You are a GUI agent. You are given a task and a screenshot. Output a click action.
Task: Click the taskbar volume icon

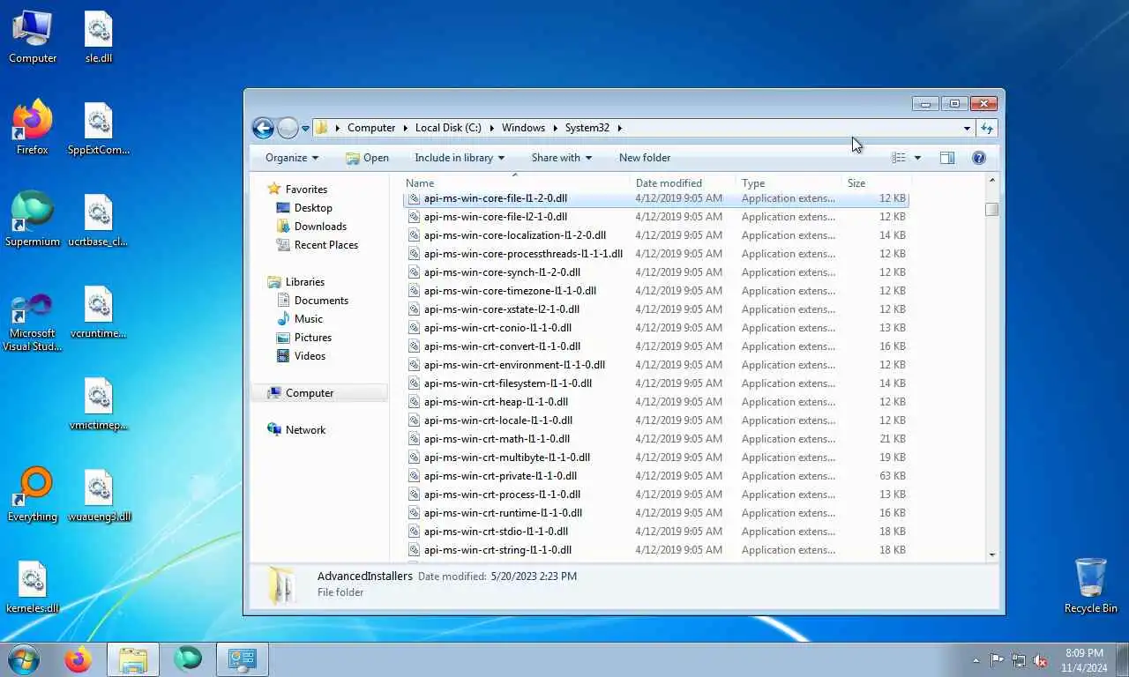pyautogui.click(x=1041, y=659)
